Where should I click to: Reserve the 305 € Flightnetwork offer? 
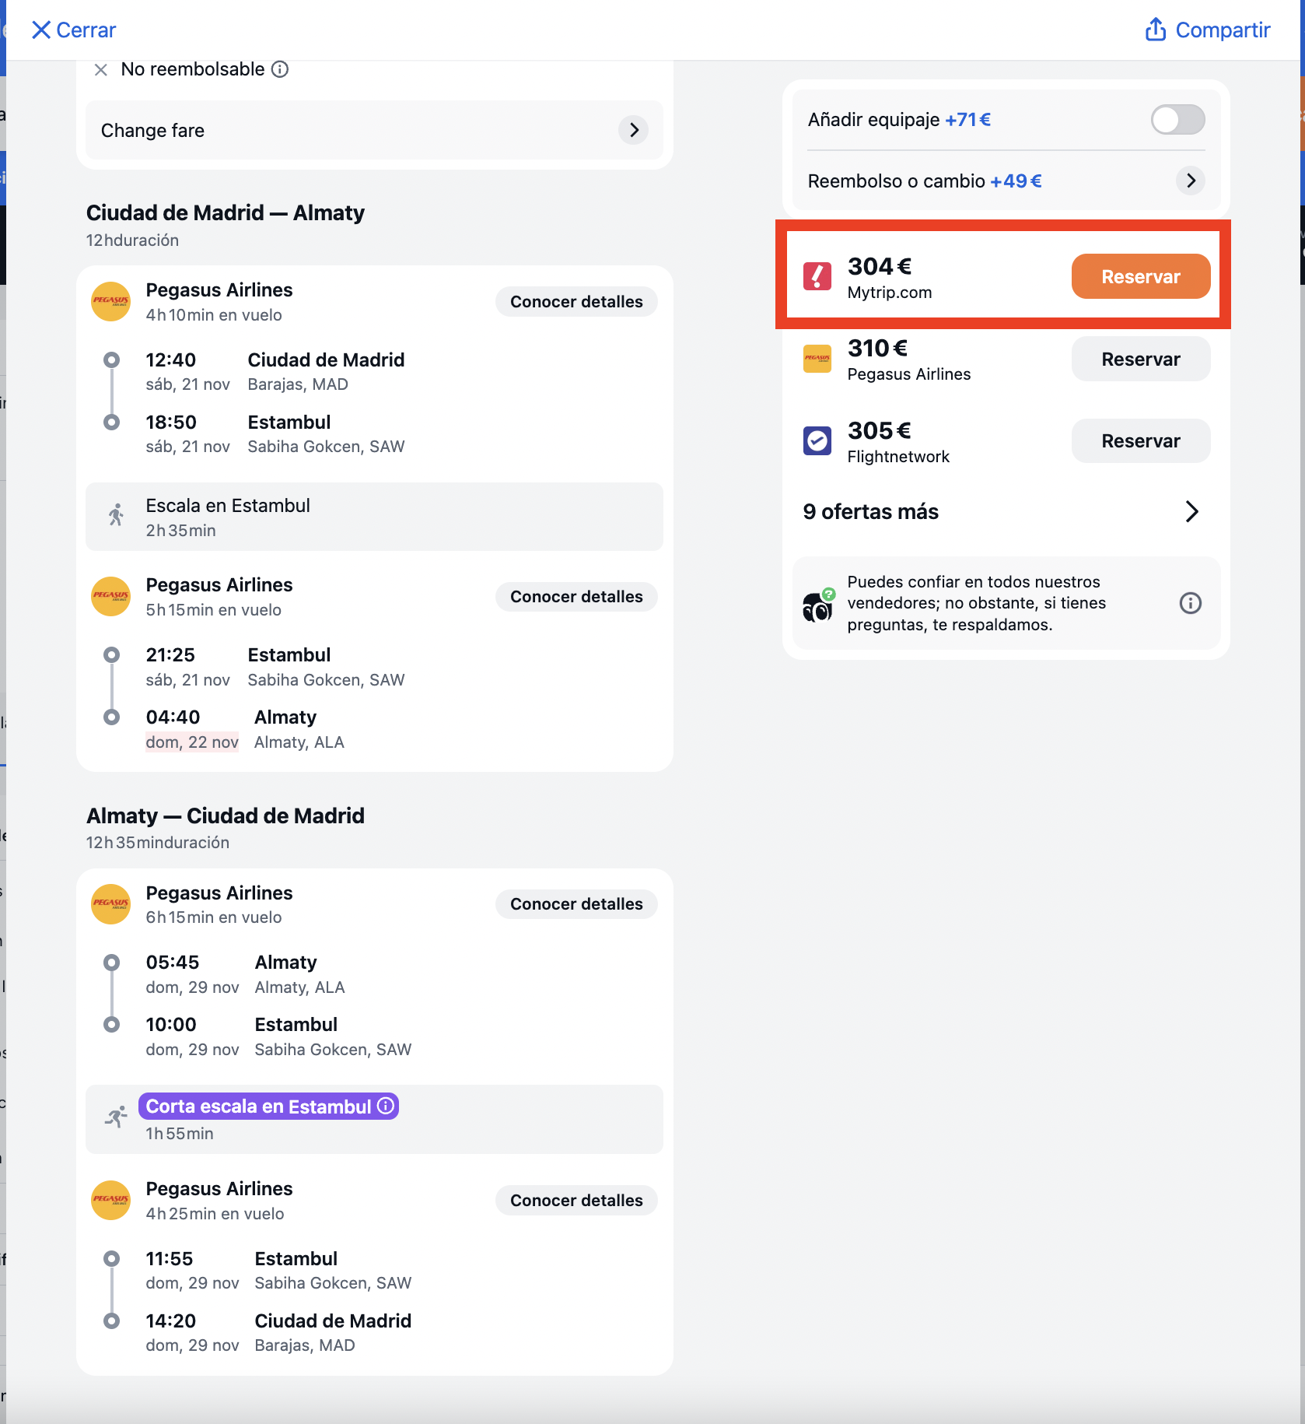1140,440
